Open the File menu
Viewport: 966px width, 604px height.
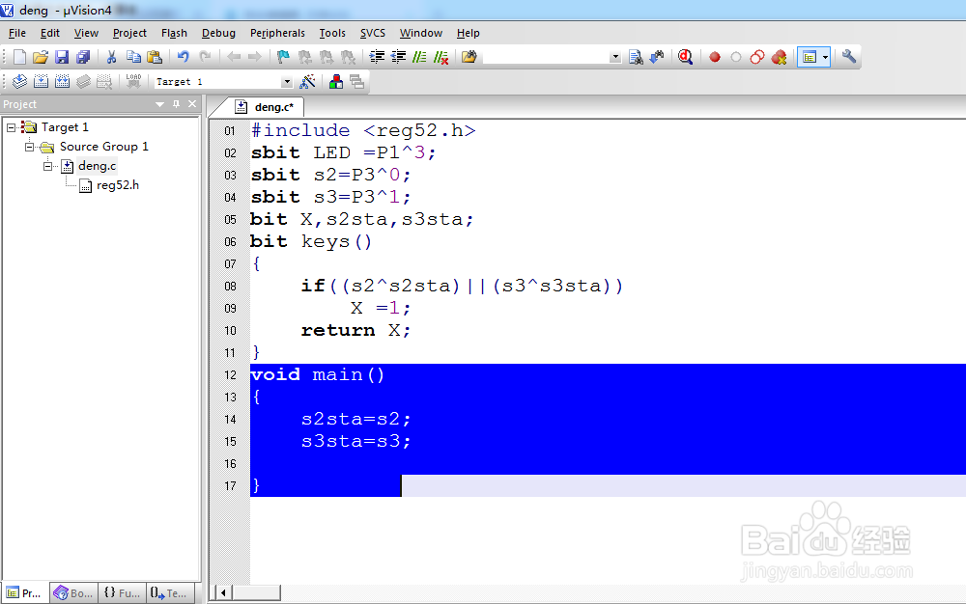click(17, 33)
